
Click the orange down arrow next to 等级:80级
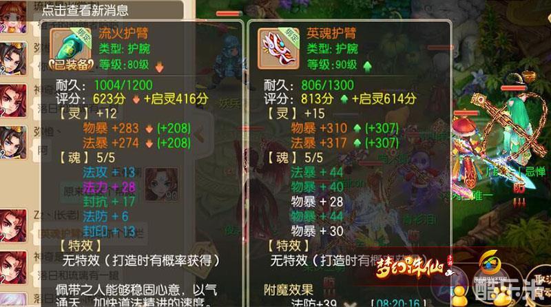click(160, 66)
